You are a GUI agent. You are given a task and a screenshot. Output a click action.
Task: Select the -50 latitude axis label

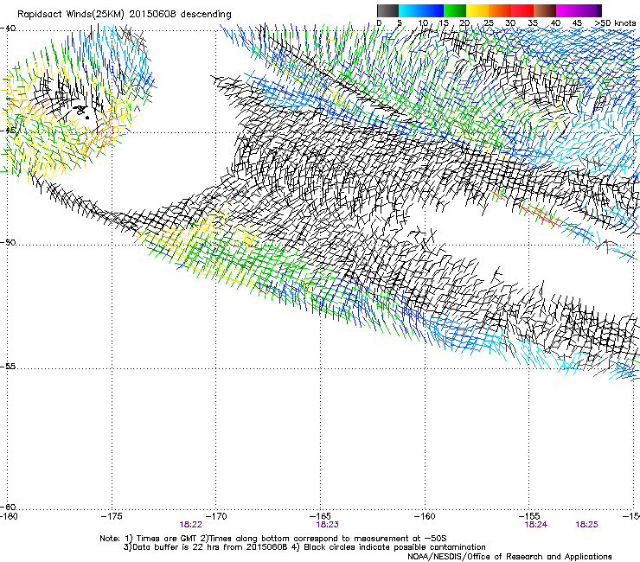point(8,242)
